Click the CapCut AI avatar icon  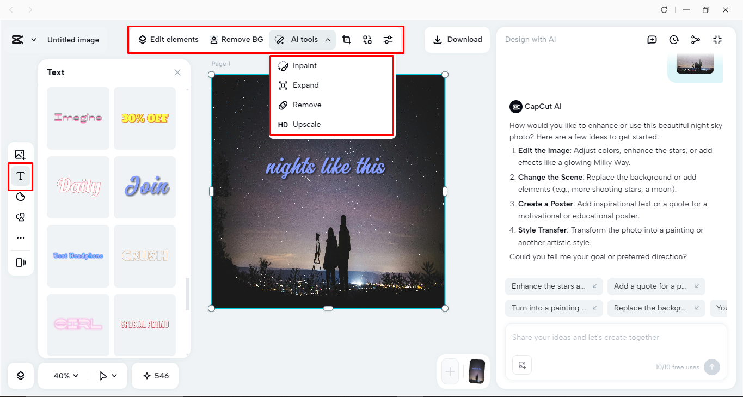515,107
